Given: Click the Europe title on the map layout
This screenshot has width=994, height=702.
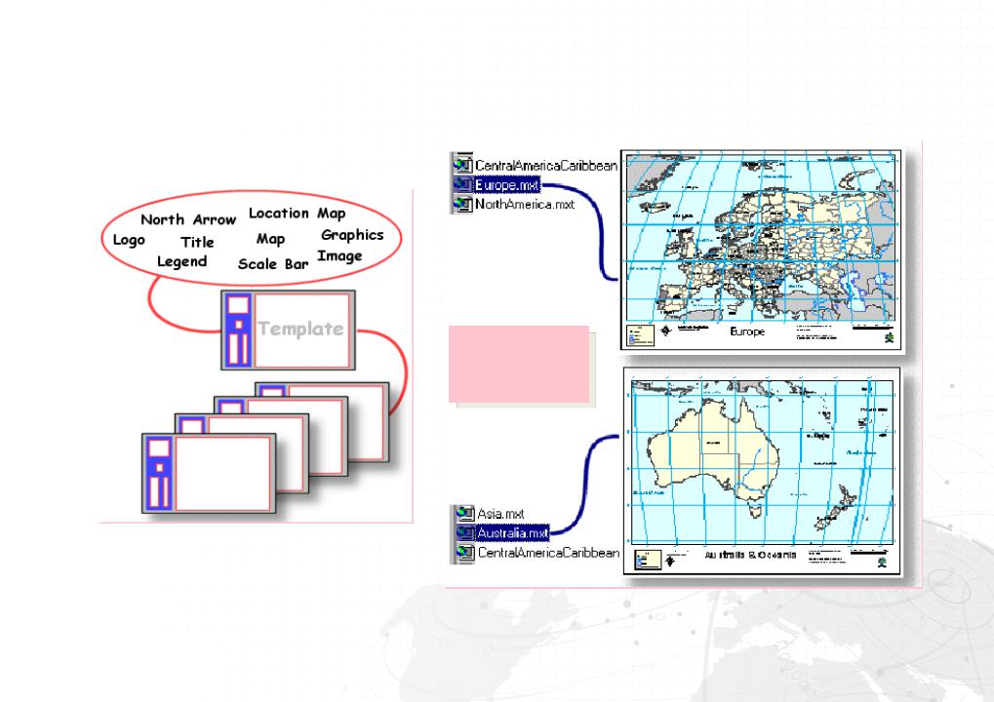Looking at the screenshot, I should [747, 331].
